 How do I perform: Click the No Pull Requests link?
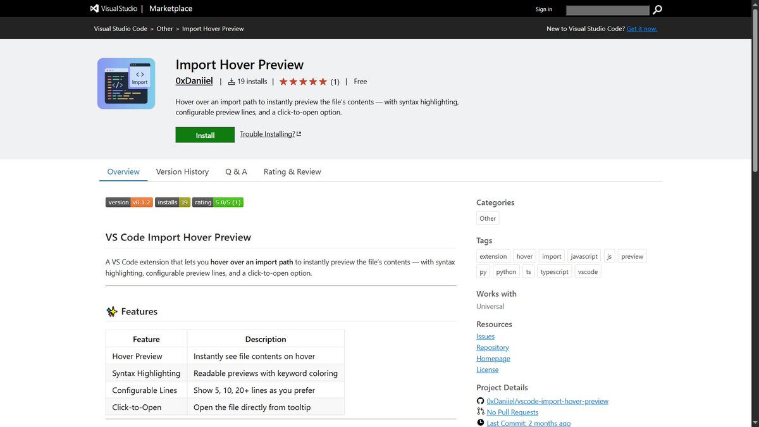[x=512, y=412]
